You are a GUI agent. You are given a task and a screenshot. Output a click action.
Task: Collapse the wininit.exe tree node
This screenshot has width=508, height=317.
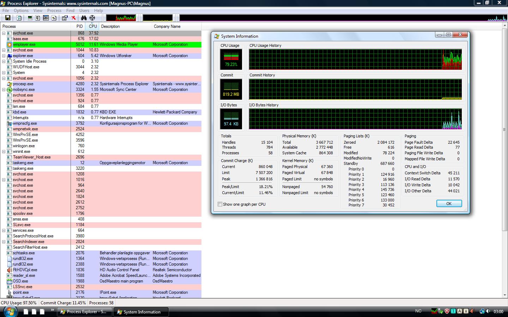point(4,151)
